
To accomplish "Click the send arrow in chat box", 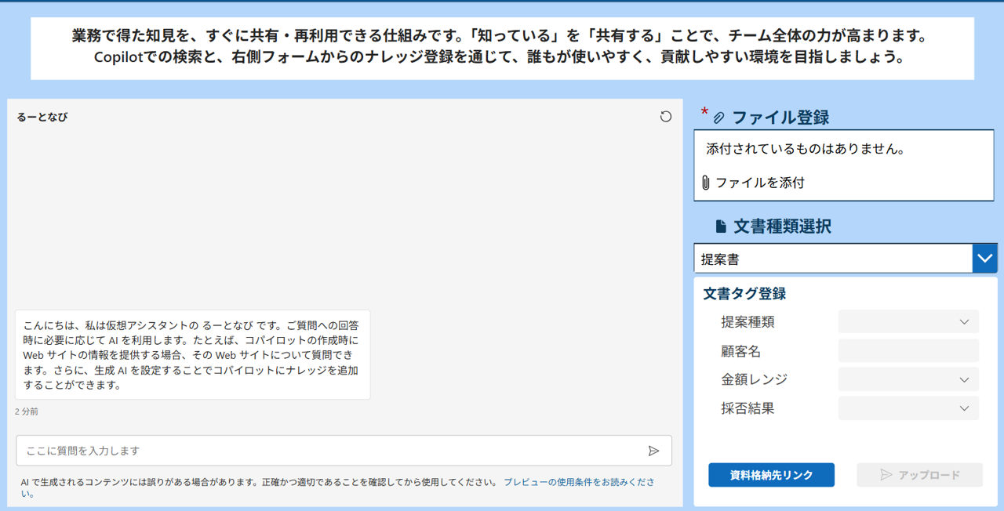I will (653, 451).
